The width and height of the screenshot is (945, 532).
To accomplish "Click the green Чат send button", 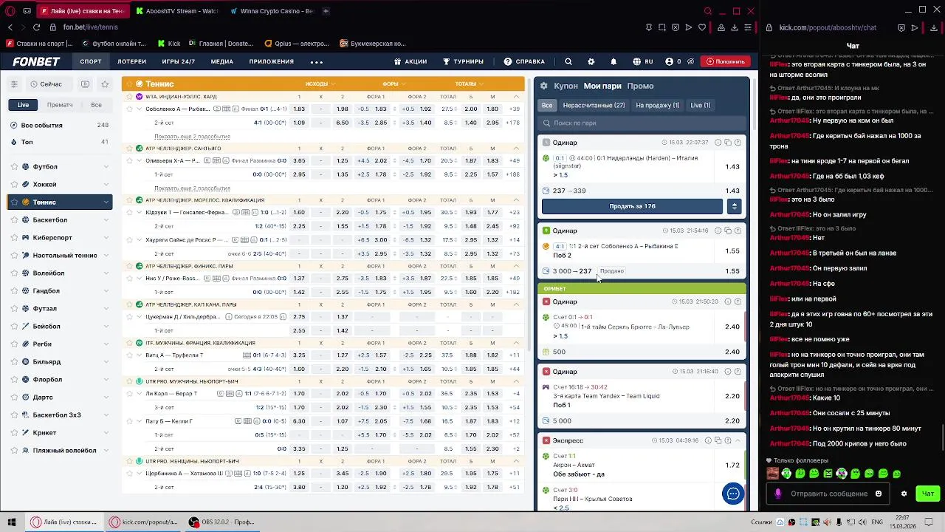I will coord(928,494).
